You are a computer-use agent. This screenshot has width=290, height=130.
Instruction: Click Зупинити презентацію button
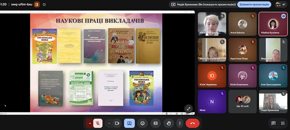click(254, 4)
